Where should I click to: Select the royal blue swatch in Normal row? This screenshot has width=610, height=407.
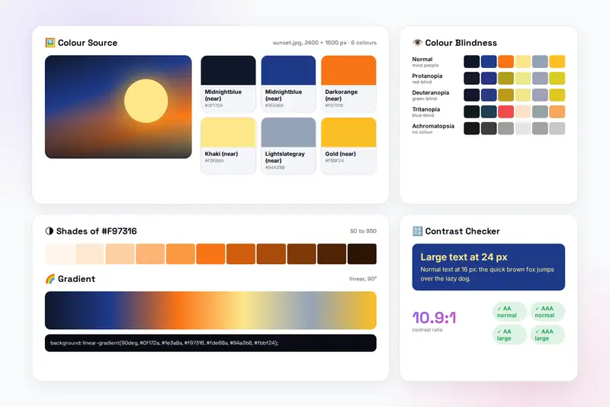[489, 62]
